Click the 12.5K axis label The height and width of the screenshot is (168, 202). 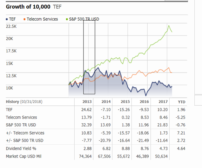pyautogui.click(x=11, y=76)
